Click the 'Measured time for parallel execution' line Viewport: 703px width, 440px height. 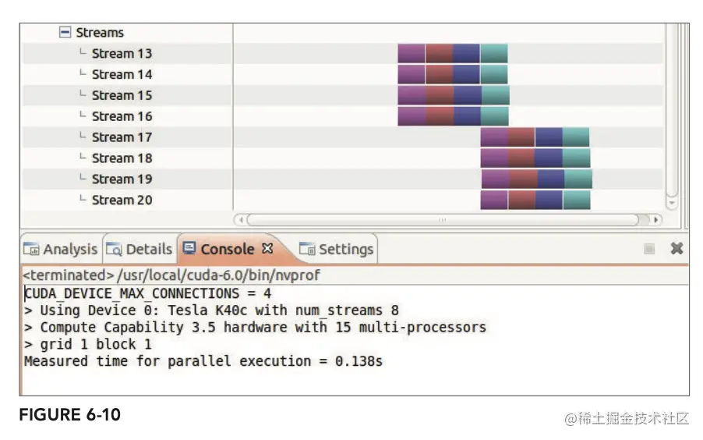pos(203,361)
